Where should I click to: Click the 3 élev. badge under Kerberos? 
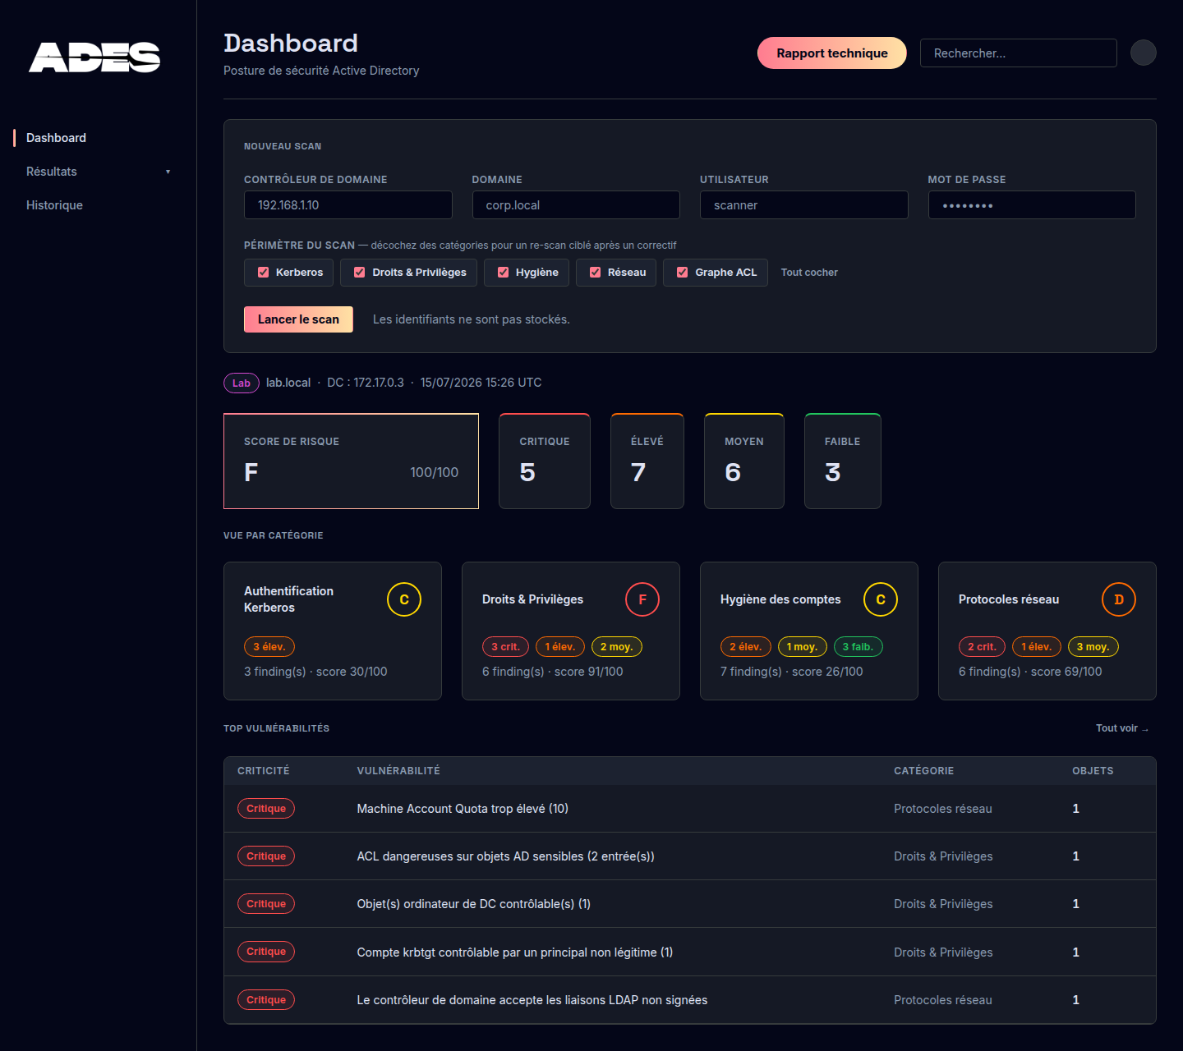(x=269, y=647)
